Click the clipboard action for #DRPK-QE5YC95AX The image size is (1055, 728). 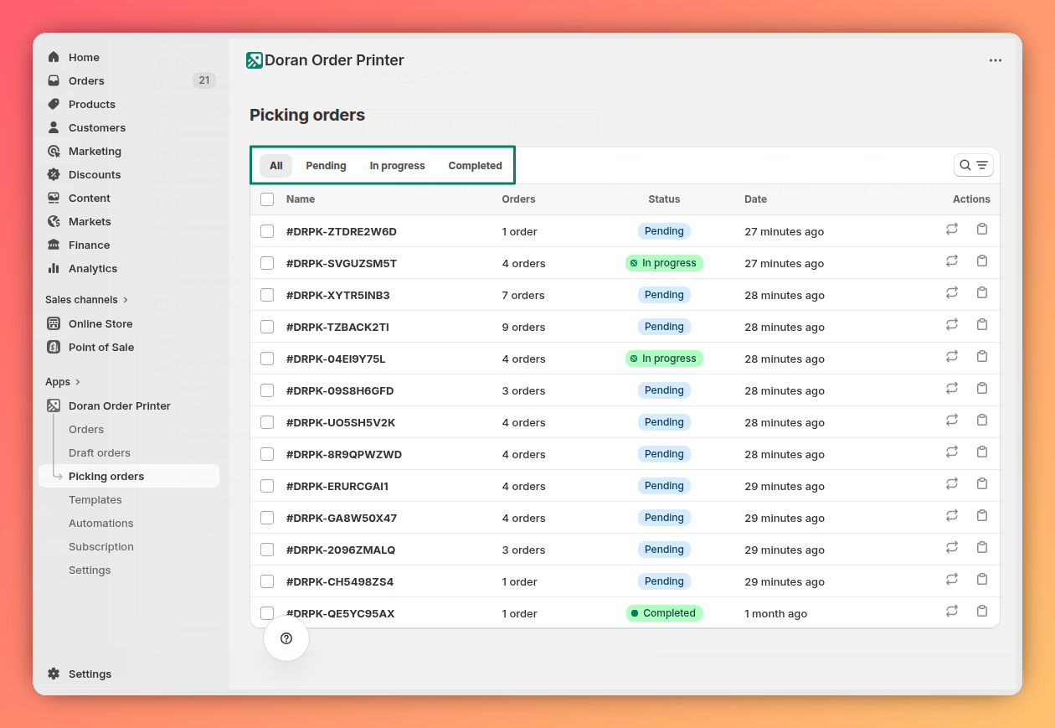tap(982, 611)
